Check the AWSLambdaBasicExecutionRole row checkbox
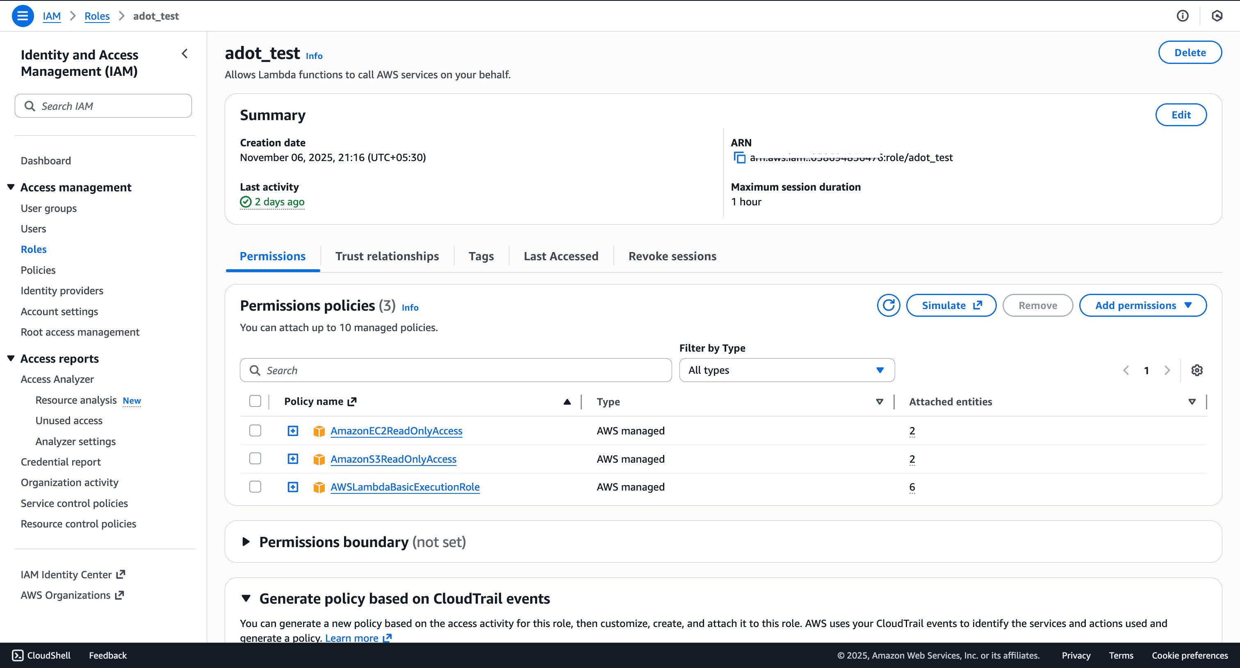This screenshot has width=1240, height=668. point(255,487)
